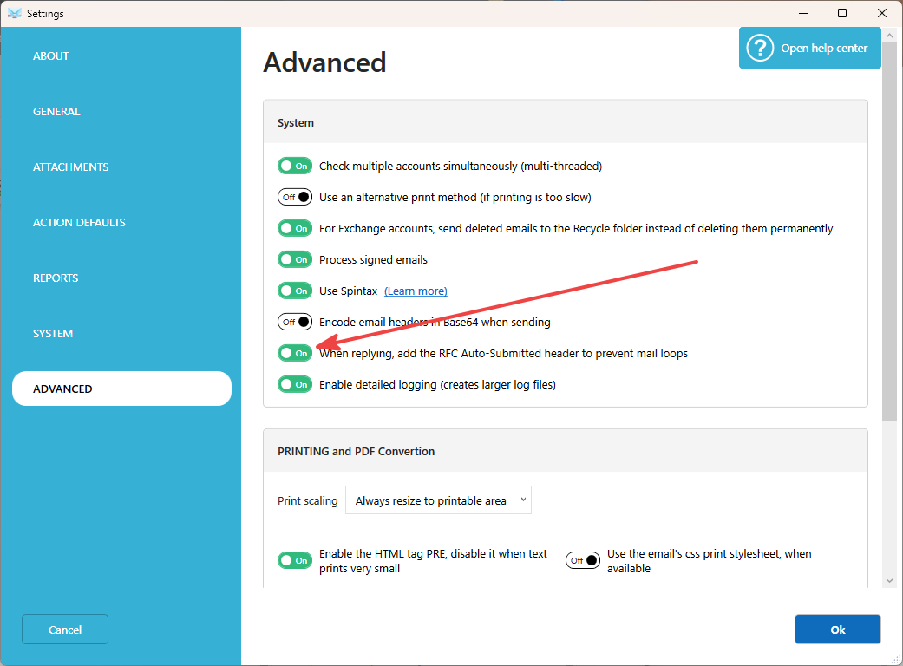Disable detailed logging switch
903x666 pixels.
[x=295, y=384]
